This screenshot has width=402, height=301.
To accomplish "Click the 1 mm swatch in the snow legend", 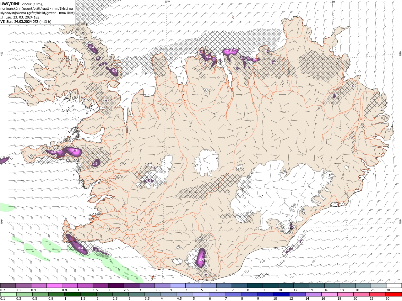I will [85, 286].
